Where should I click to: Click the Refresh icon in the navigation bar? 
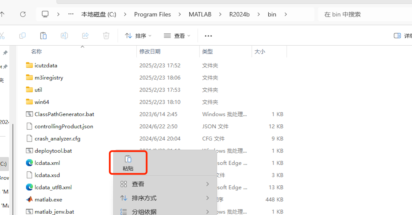23,14
